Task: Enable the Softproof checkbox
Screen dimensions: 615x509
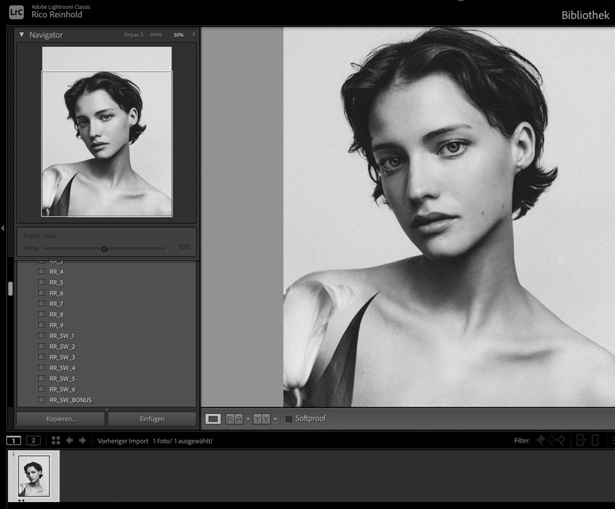Action: (290, 418)
